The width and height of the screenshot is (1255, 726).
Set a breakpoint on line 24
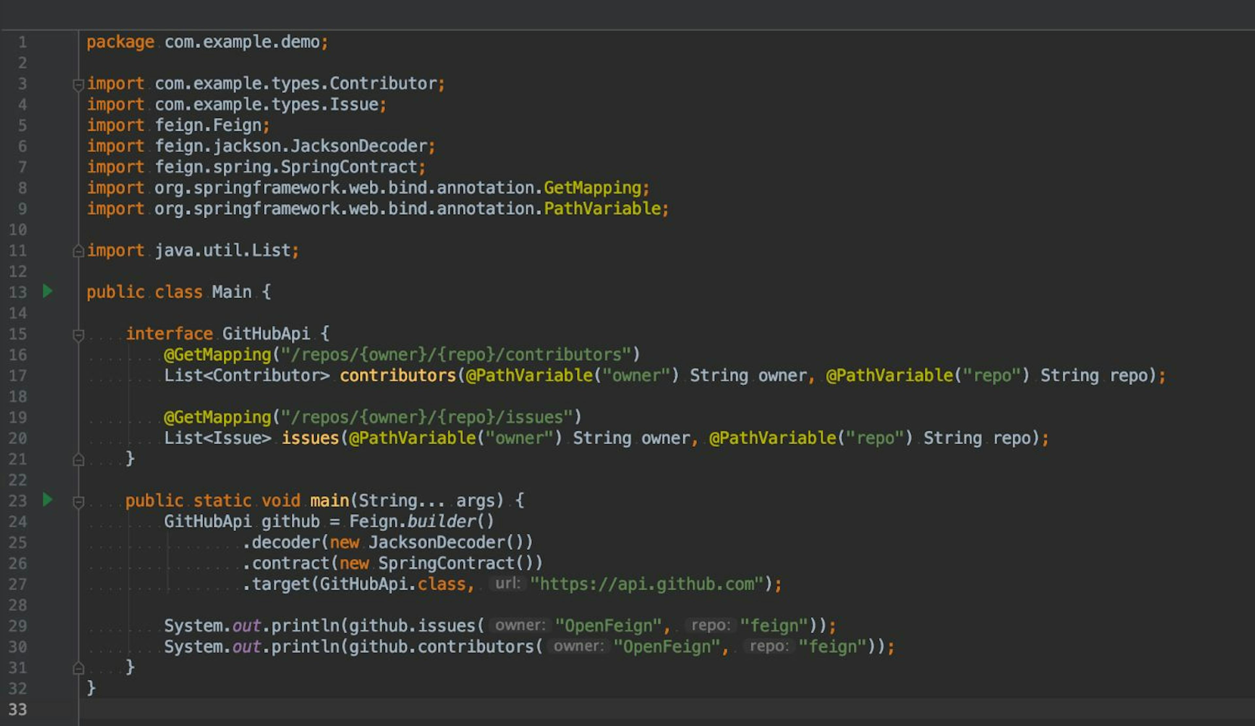(60, 521)
